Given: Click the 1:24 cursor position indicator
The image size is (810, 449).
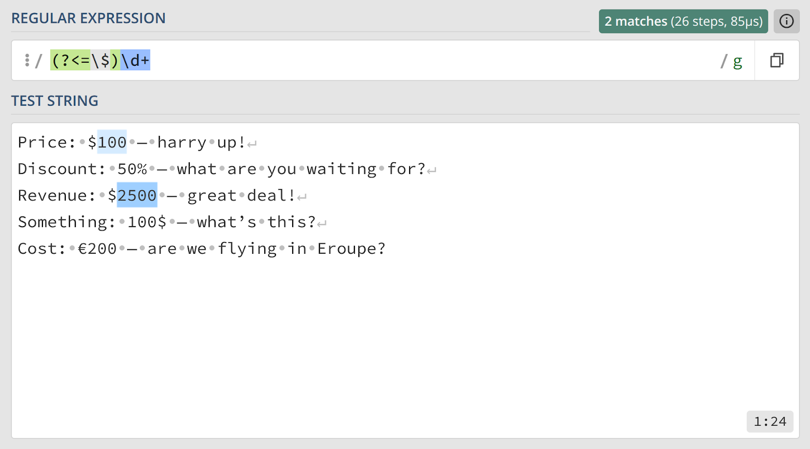Looking at the screenshot, I should 769,421.
